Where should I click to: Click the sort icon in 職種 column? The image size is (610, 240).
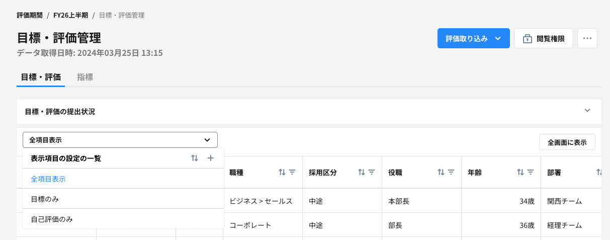pos(282,172)
